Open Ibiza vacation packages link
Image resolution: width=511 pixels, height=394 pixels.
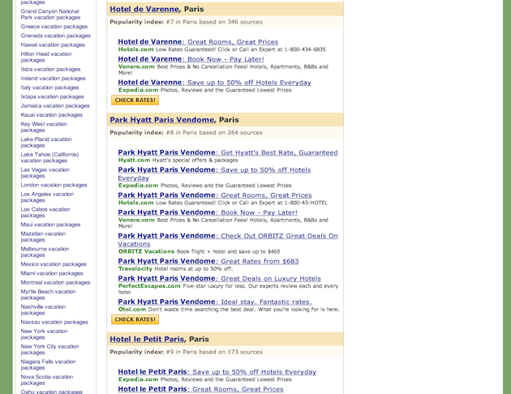50,70
